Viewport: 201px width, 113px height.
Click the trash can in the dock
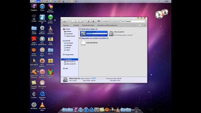(x=136, y=110)
